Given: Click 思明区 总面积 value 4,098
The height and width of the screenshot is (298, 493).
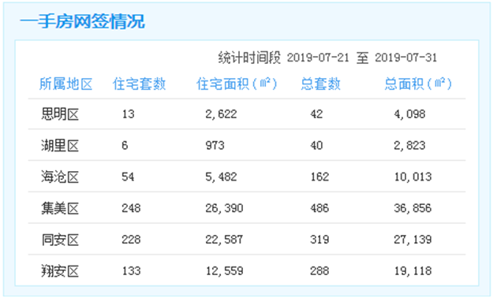Looking at the screenshot, I should coord(409,114).
